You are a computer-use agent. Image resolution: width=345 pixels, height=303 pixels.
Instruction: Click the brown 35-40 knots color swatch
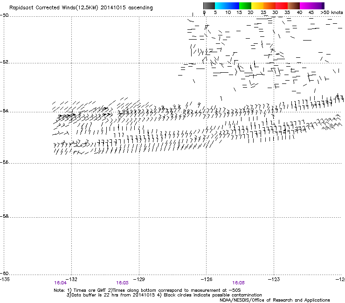click(x=294, y=6)
